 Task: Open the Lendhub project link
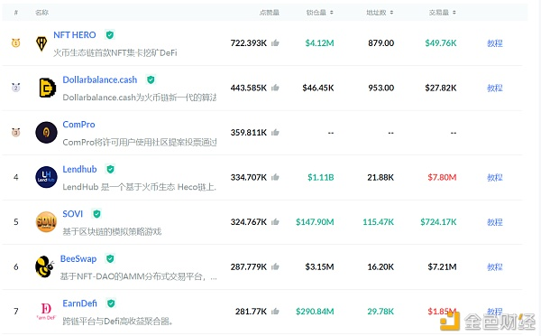pos(79,170)
